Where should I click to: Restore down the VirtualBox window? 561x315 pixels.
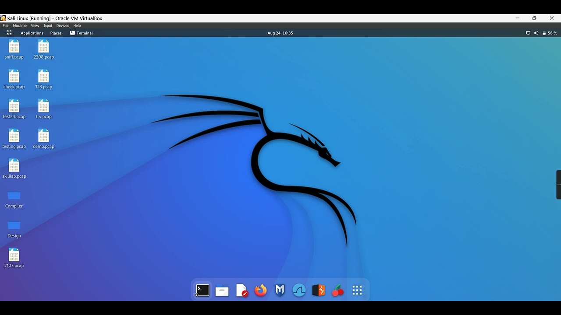[x=534, y=18]
